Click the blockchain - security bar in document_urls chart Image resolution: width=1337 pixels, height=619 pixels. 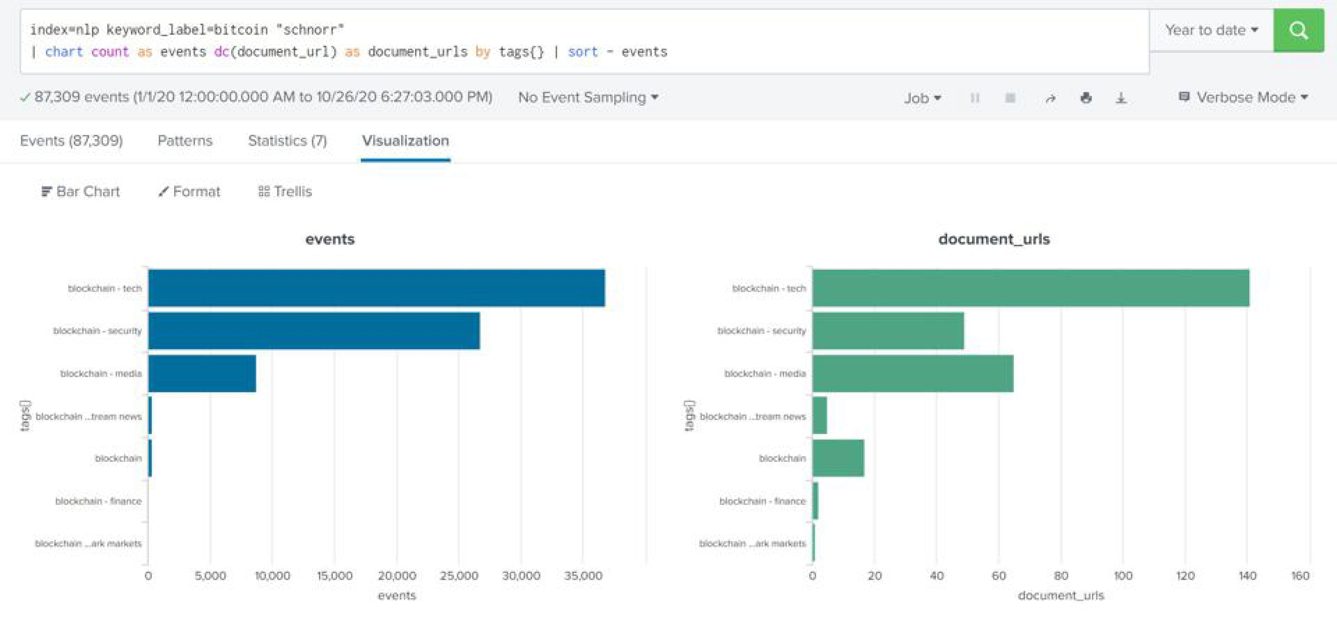coord(888,330)
